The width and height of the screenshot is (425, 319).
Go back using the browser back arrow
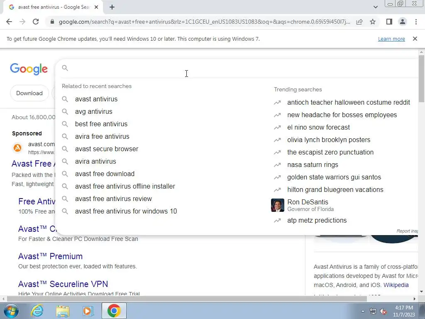coord(9,22)
